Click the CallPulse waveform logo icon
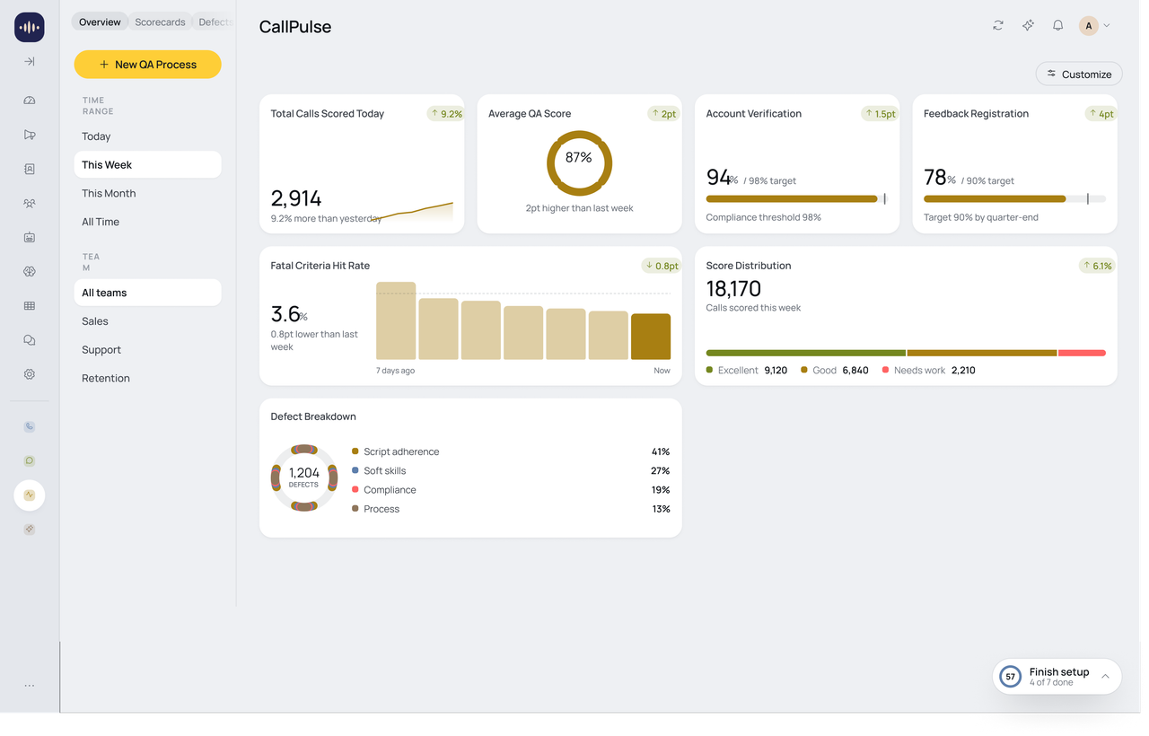 (x=30, y=27)
